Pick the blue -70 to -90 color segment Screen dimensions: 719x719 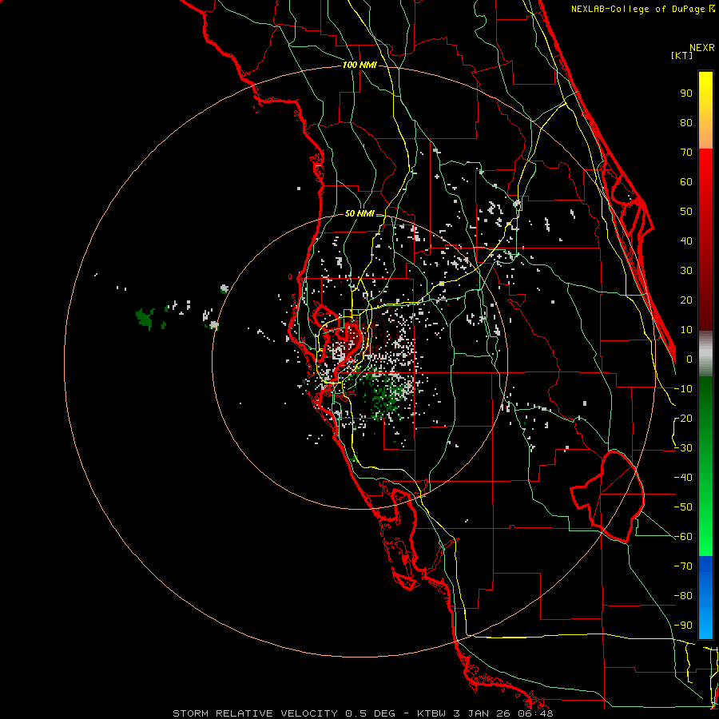click(x=705, y=598)
